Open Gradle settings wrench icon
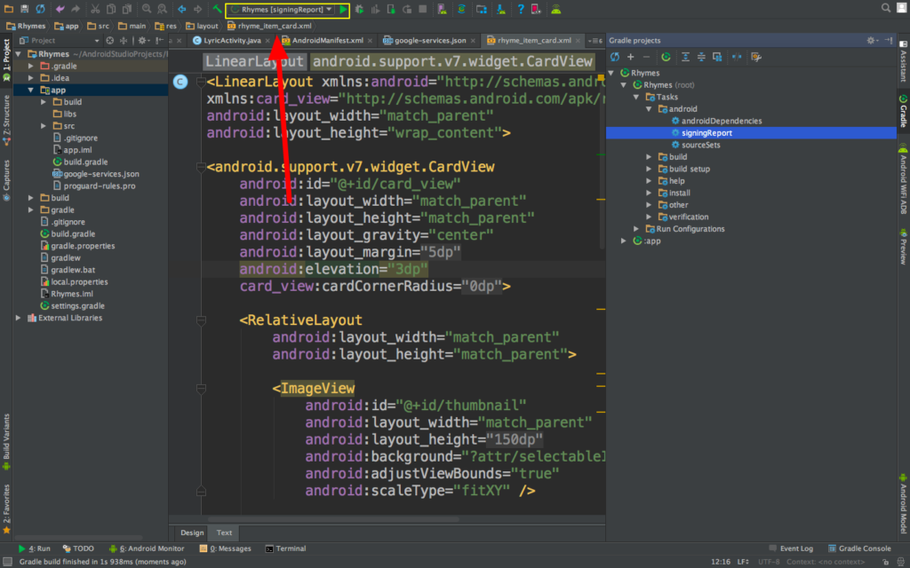910x568 pixels. coord(755,57)
